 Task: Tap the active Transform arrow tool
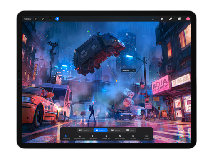click(x=57, y=19)
